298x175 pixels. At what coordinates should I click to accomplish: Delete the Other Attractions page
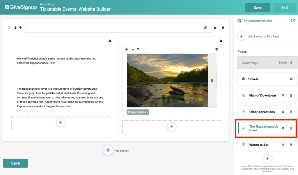click(x=291, y=112)
